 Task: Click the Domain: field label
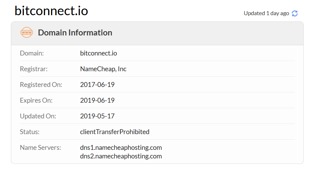pyautogui.click(x=32, y=53)
